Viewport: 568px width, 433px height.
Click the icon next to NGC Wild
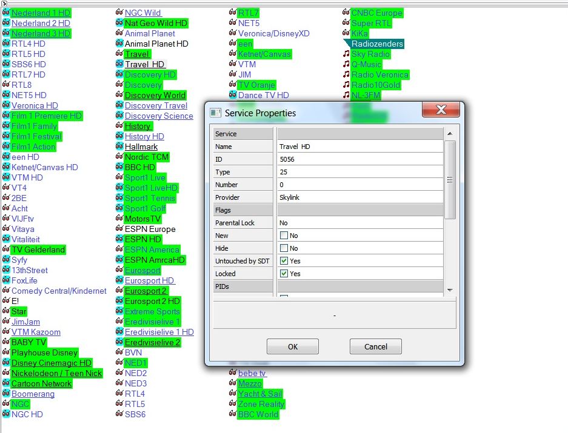tap(119, 13)
